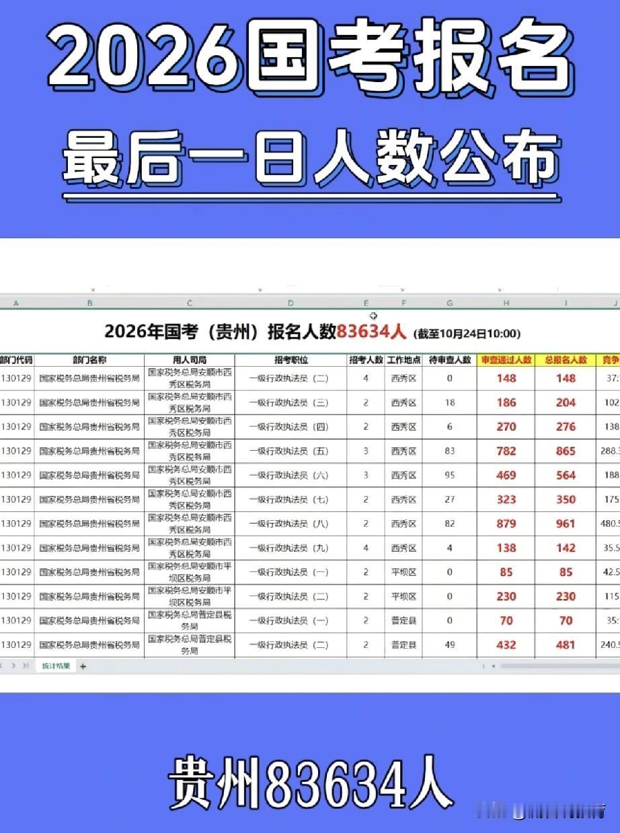Click approved count cell 879
620x833 pixels.
506,523
